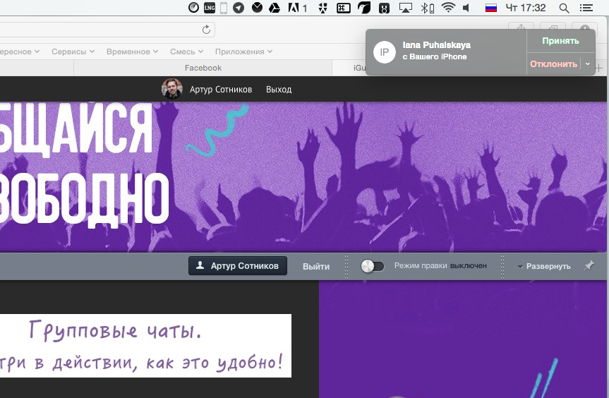This screenshot has height=398, width=609.
Task: Open Spotlight search in the menu bar
Action: pyautogui.click(x=564, y=8)
